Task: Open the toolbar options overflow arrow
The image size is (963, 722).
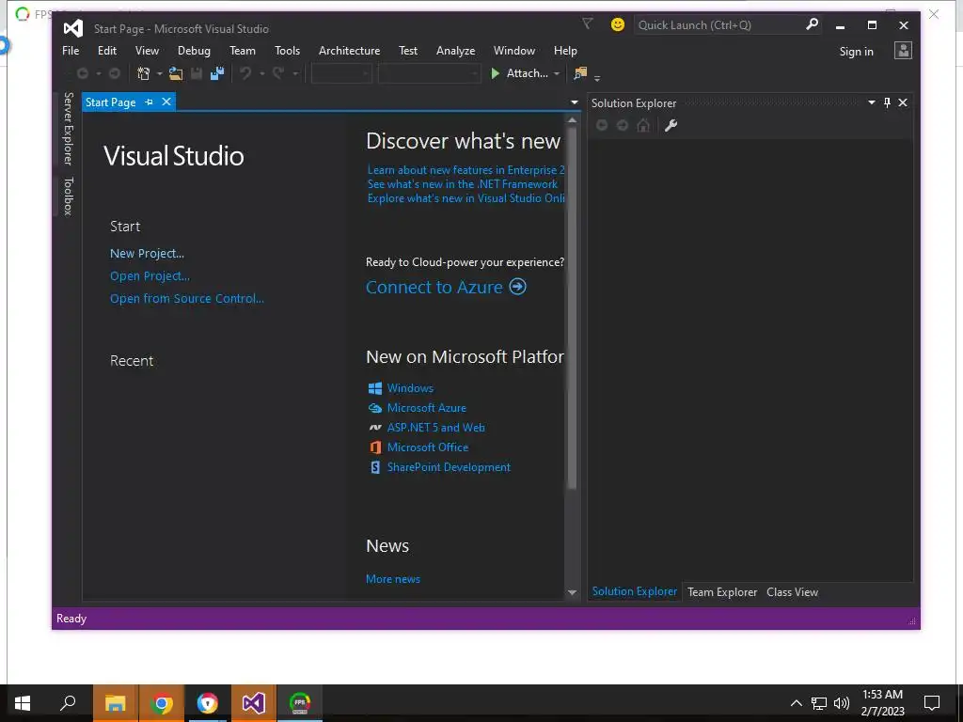Action: click(597, 77)
